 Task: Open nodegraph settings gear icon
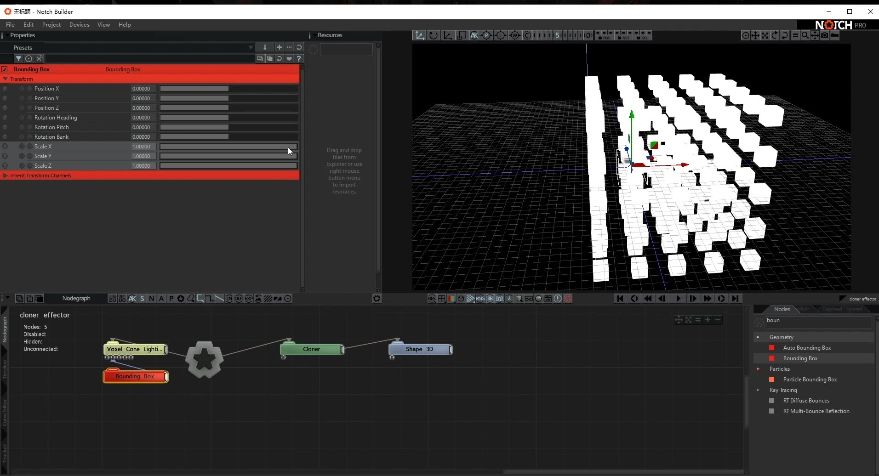point(377,299)
